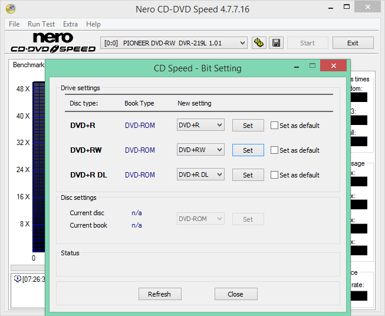Image resolution: width=385 pixels, height=316 pixels.
Task: Minimize the Bit Setting dialog
Action: click(297, 66)
